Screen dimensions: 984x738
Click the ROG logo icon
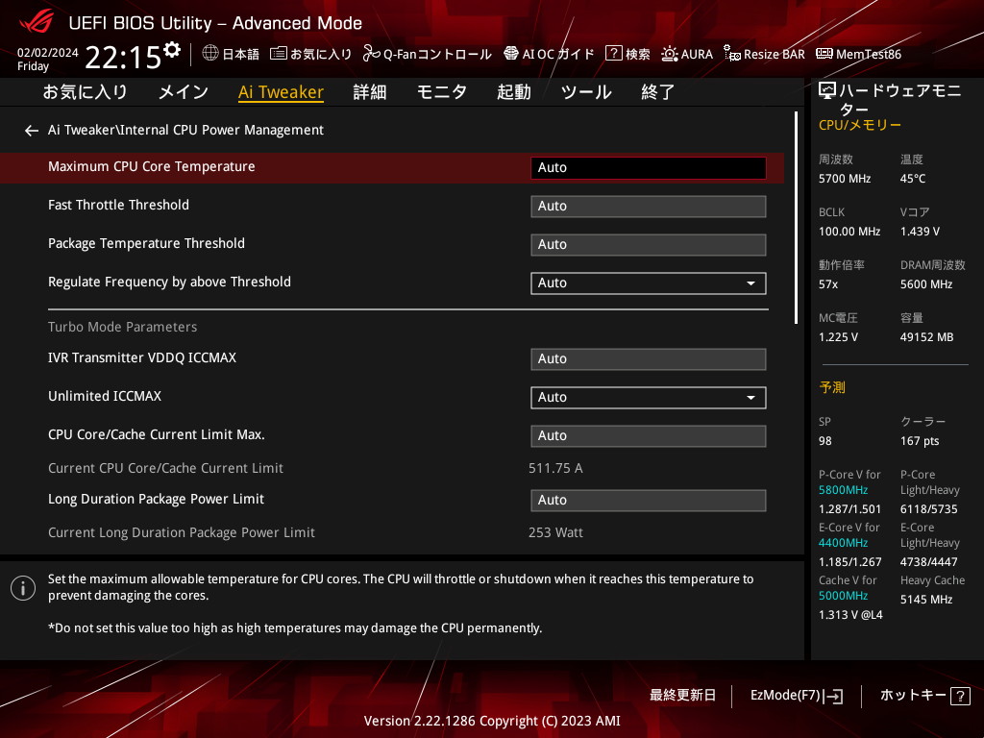(36, 21)
